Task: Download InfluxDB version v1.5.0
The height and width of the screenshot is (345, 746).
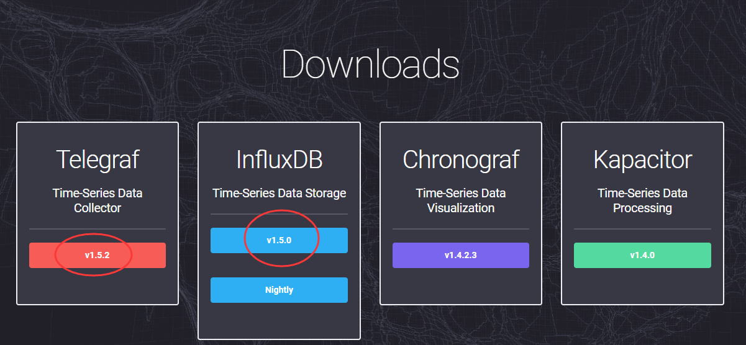Action: click(x=279, y=240)
